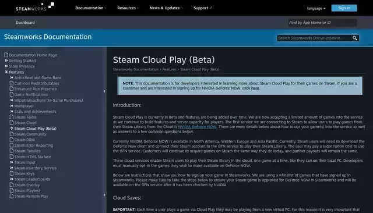
Task: Click the Features breadcrumb link
Action: tap(170, 69)
